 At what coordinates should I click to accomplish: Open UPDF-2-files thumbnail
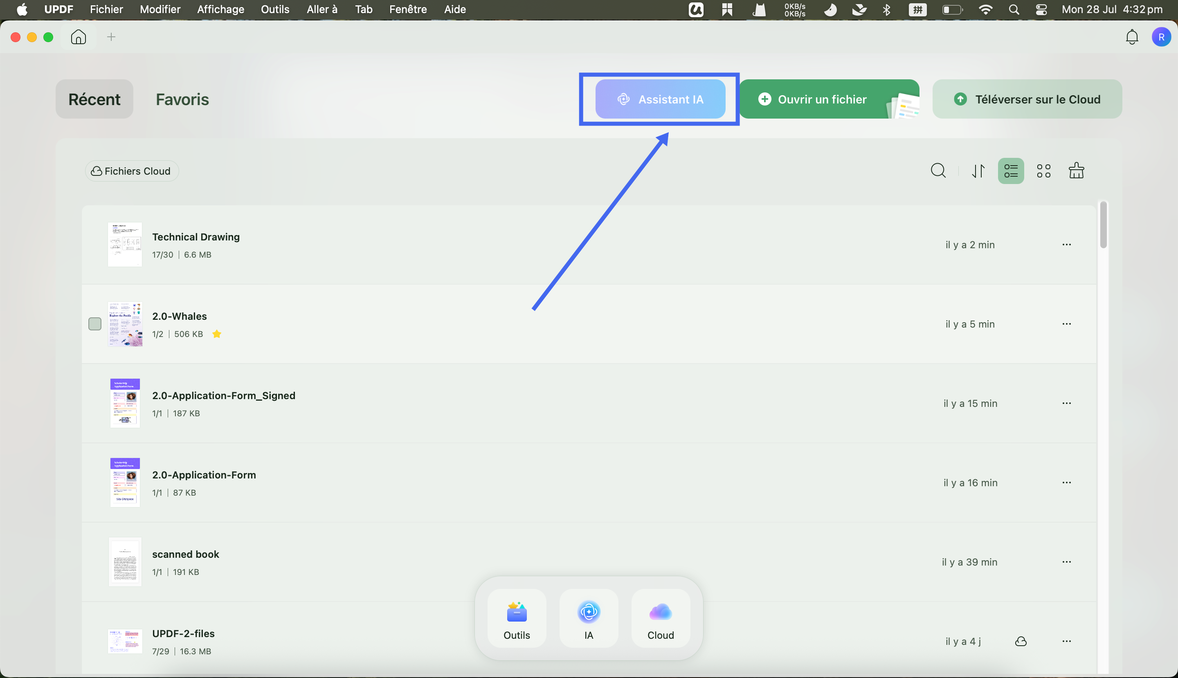tap(125, 641)
